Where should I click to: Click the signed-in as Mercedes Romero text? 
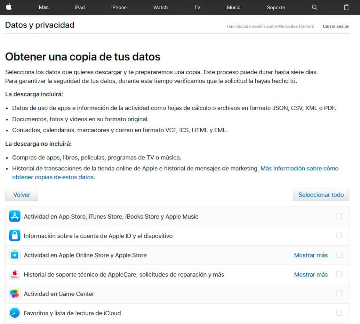pos(270,26)
